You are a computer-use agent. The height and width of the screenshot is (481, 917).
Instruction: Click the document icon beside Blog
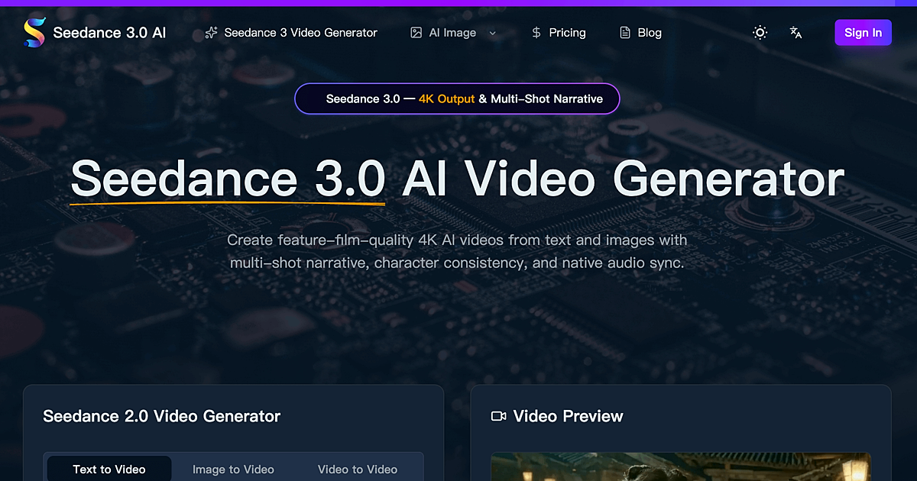(625, 33)
